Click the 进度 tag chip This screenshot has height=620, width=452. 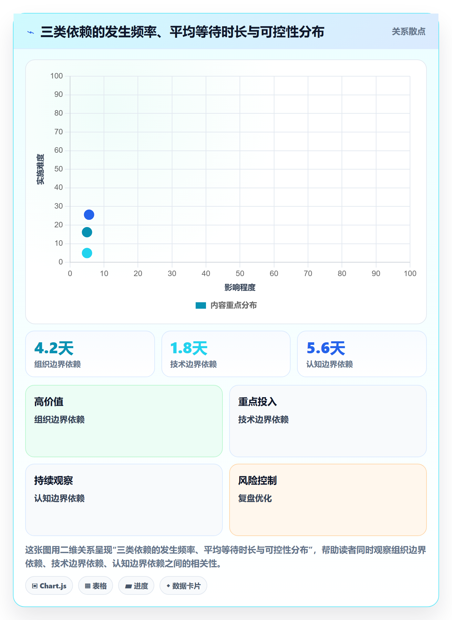[x=136, y=585]
